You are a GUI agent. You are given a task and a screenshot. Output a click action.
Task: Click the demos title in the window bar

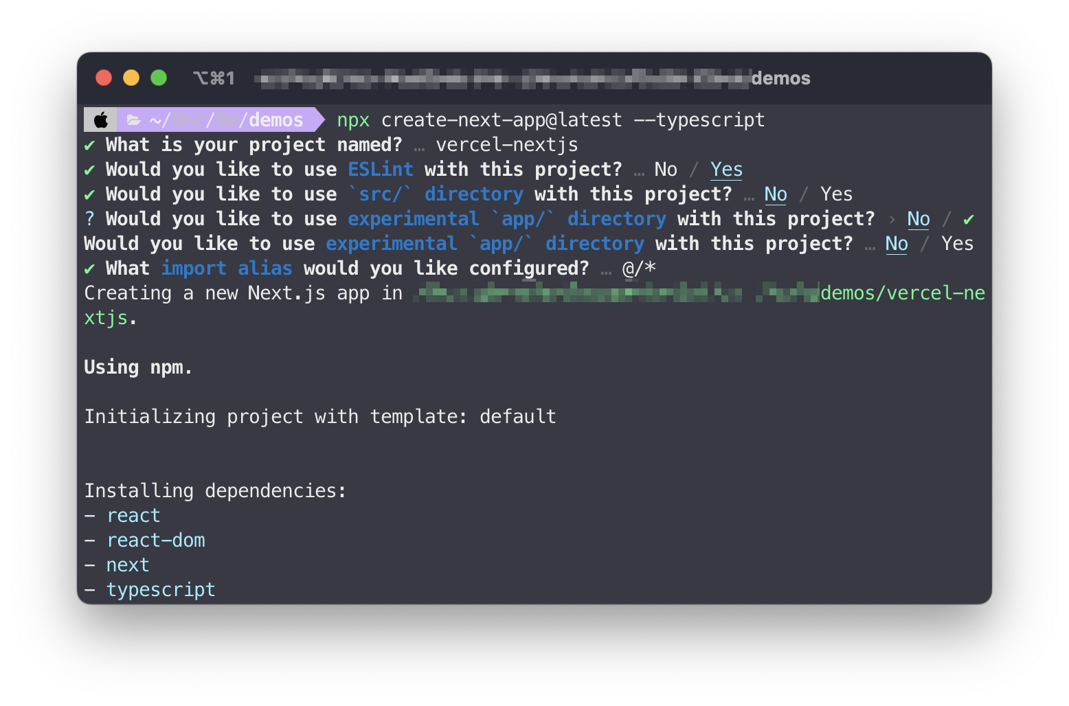pyautogui.click(x=781, y=78)
